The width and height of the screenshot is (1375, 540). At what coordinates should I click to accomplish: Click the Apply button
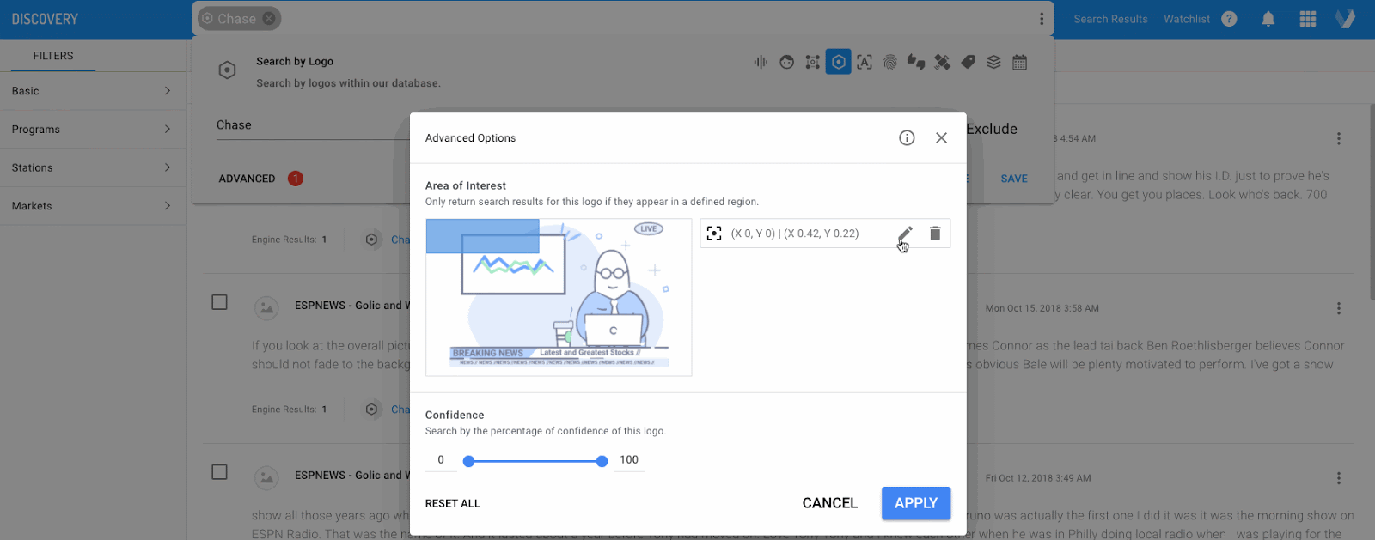coord(916,503)
